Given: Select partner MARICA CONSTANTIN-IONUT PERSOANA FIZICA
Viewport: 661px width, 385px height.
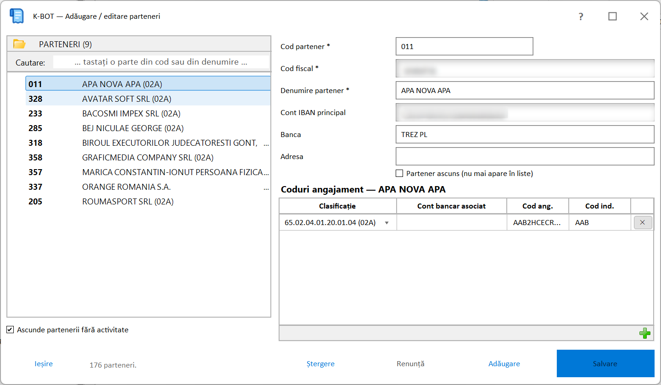Looking at the screenshot, I should click(x=148, y=172).
